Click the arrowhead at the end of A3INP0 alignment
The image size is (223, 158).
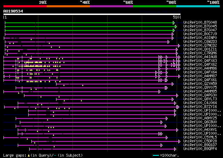pos(173,38)
